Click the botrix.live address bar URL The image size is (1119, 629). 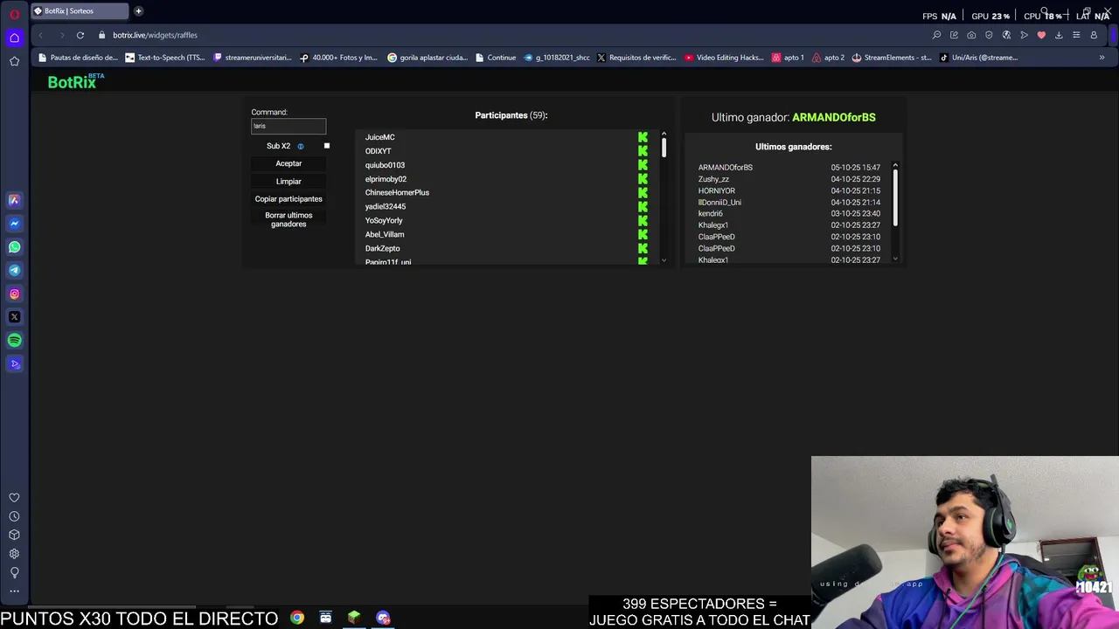point(155,35)
